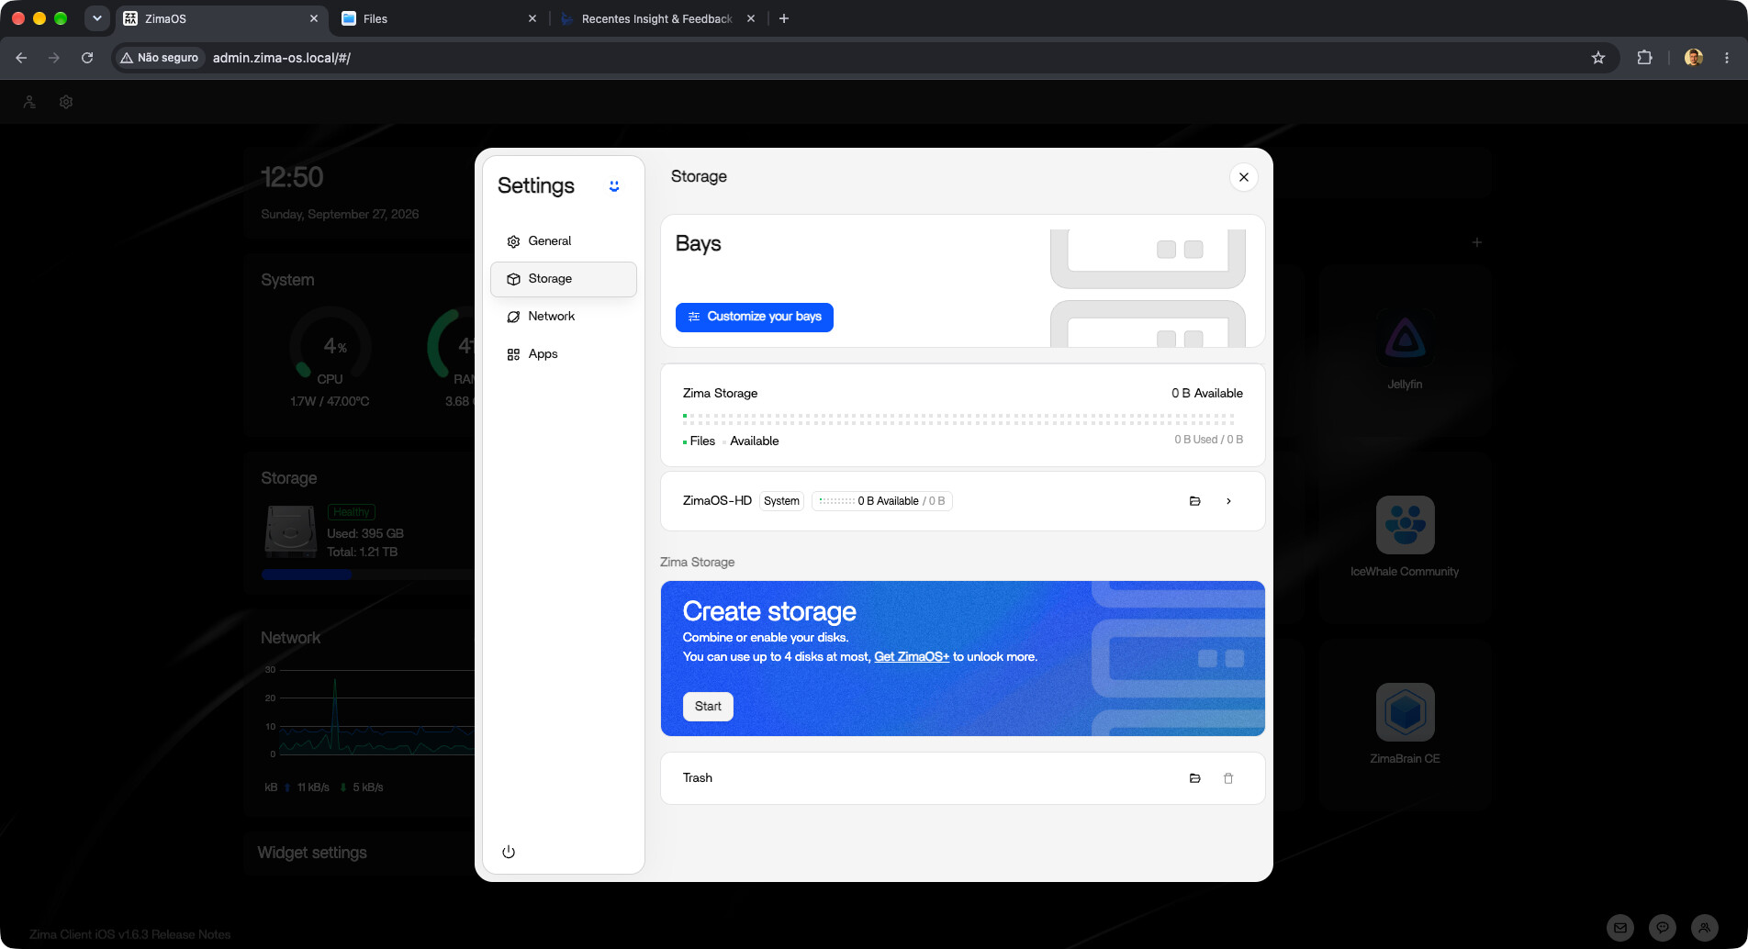Expand ZimaOS-HD details chevron
Screen dimensions: 1748x949
click(x=1228, y=501)
